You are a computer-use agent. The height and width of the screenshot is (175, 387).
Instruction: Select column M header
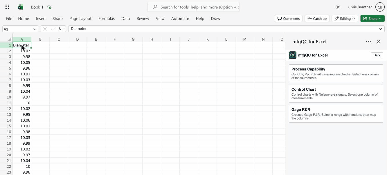245,39
